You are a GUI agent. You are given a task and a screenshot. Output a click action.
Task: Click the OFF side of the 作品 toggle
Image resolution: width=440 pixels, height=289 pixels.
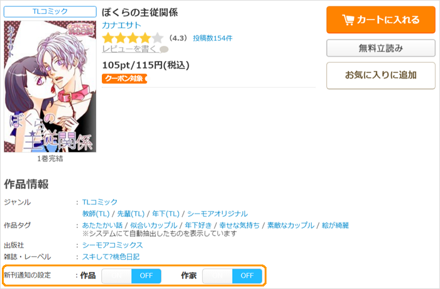[146, 276]
